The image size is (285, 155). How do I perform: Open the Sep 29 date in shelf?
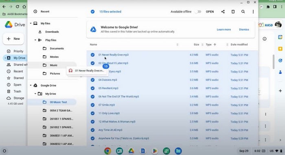pos(244,151)
